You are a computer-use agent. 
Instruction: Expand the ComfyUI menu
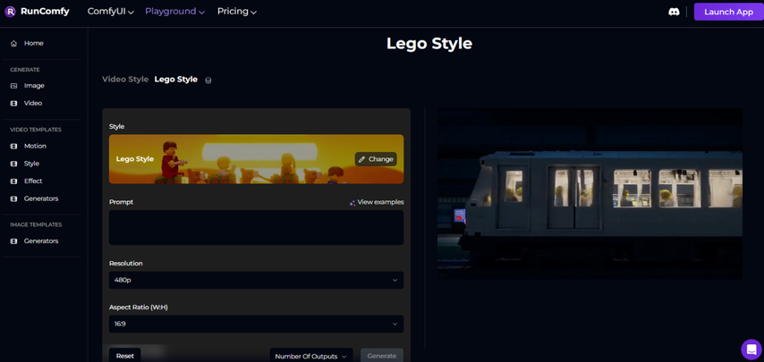coord(111,12)
